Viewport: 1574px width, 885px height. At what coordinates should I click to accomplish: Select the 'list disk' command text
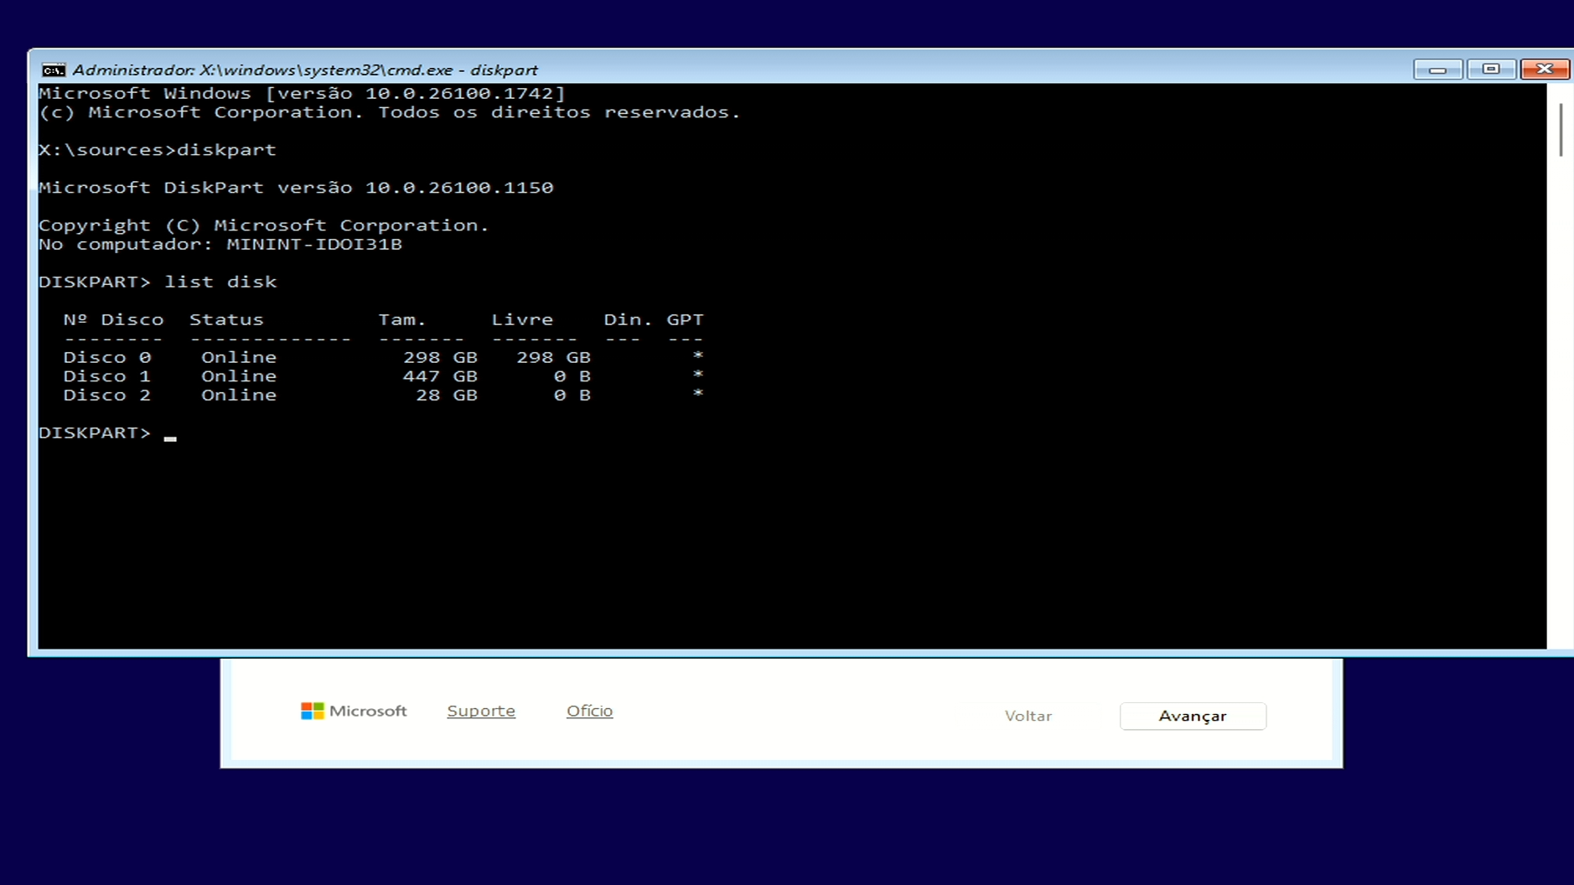(x=220, y=282)
